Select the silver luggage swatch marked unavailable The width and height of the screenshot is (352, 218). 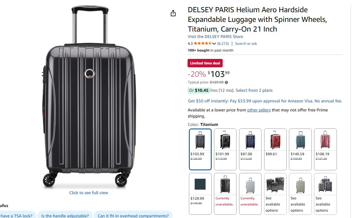tap(250, 194)
